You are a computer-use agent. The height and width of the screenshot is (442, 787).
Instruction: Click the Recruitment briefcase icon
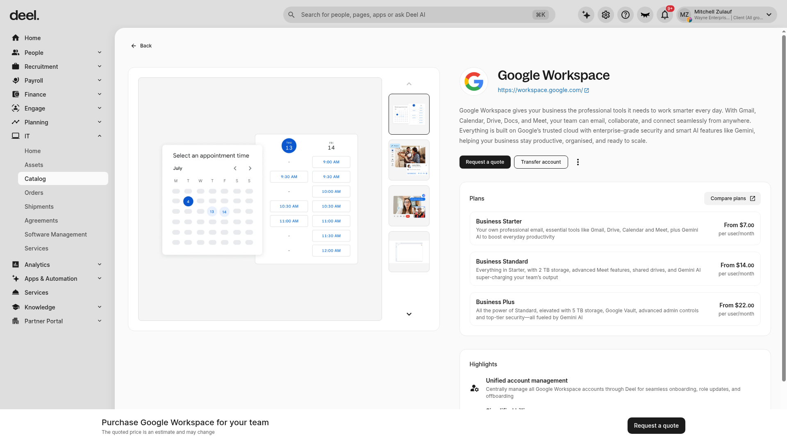point(16,66)
